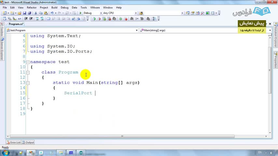Click the volume speaker tray icon

[x=271, y=153]
